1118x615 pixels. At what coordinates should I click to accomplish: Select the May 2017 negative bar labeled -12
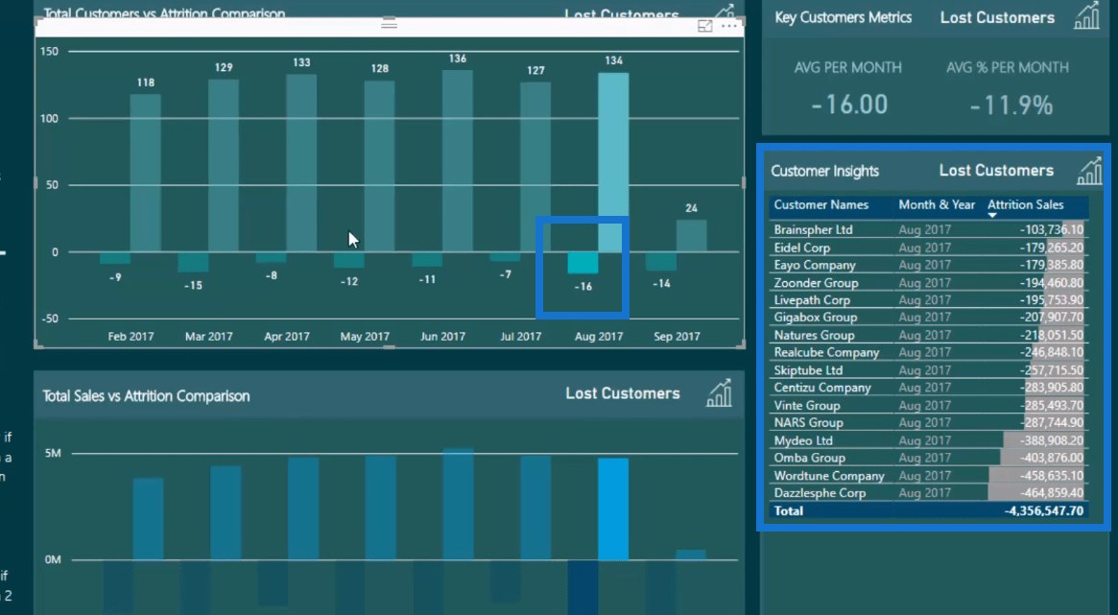349,260
